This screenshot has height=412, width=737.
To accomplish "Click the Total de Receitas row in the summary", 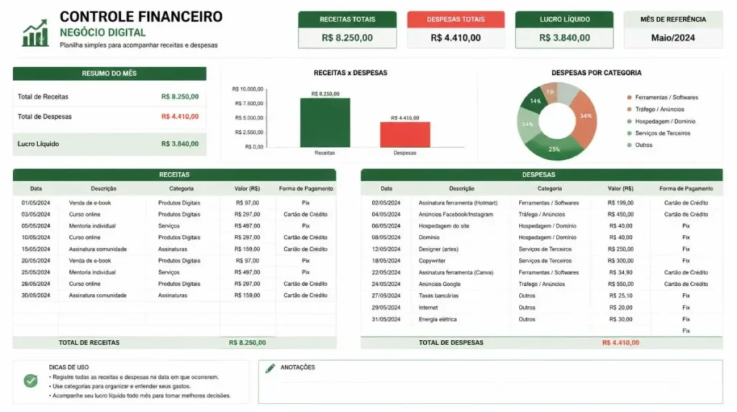I will 109,97.
